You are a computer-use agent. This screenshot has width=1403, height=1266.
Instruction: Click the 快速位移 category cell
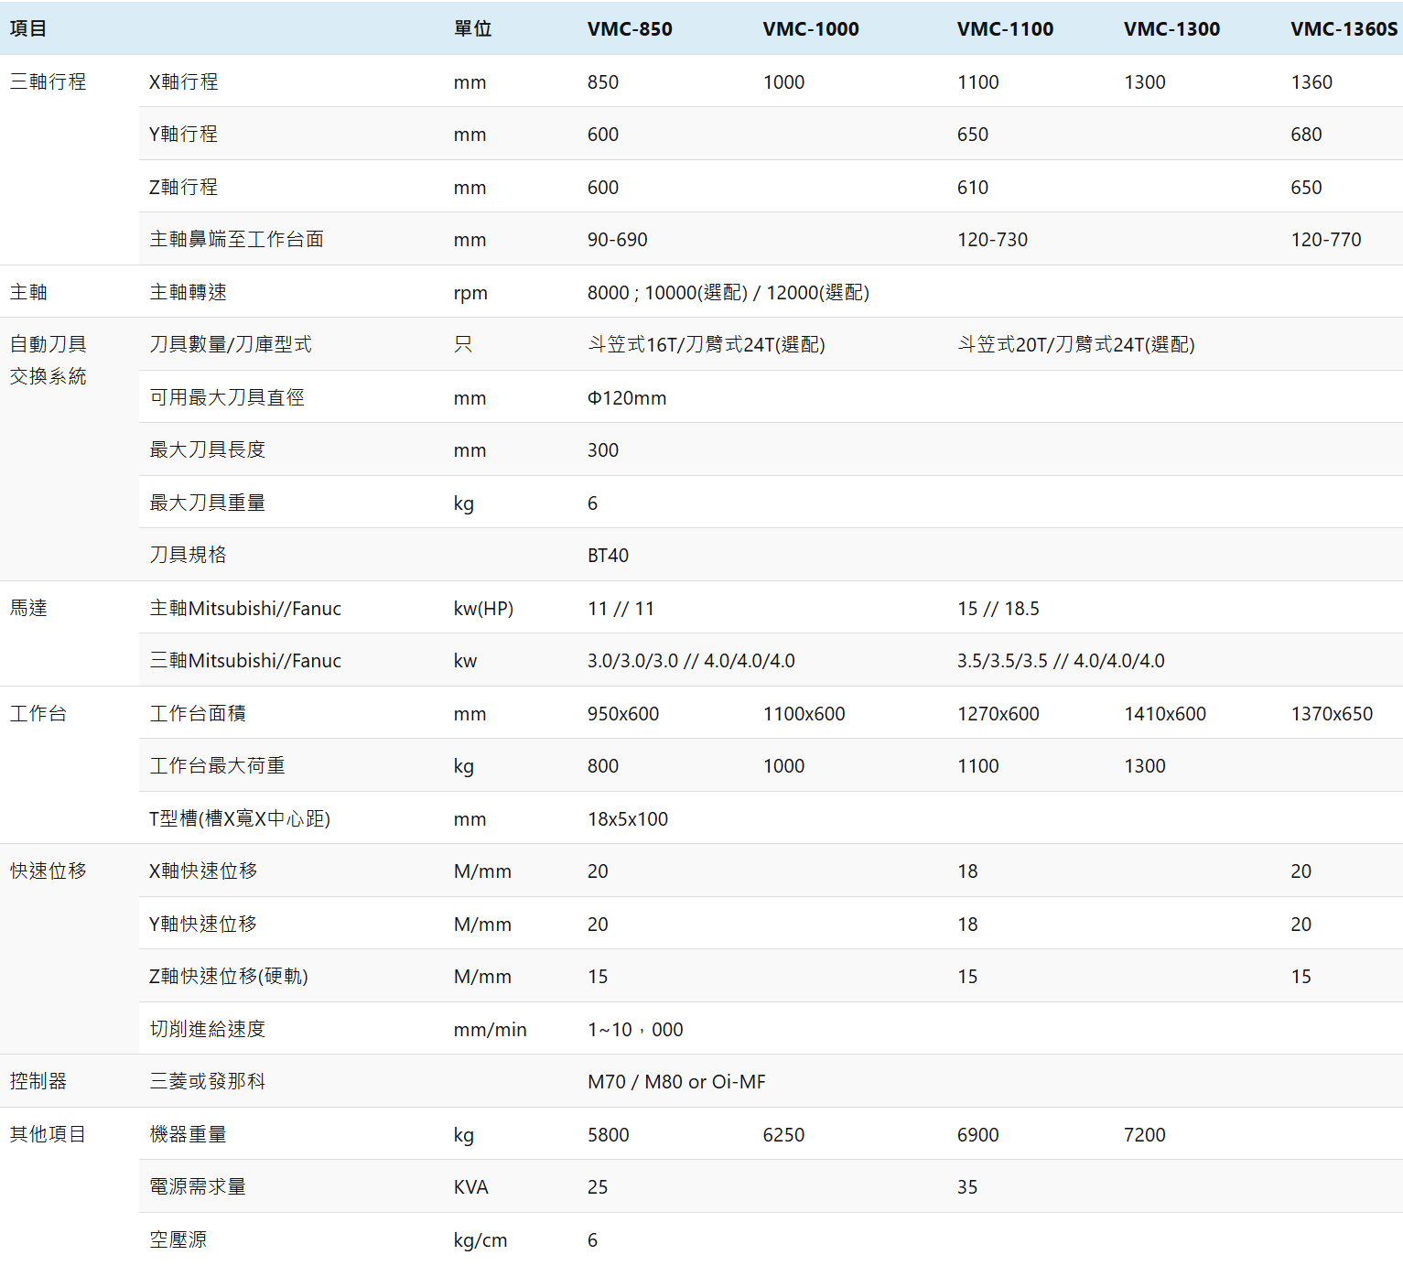[x=49, y=871]
